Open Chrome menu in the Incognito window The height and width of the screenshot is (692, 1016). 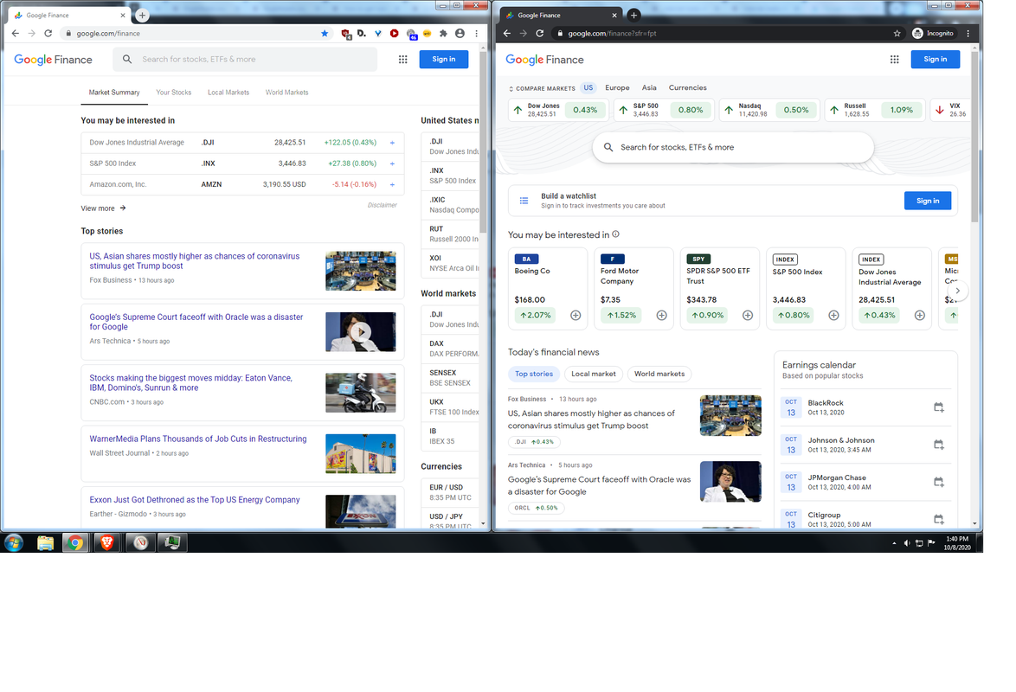coord(968,33)
